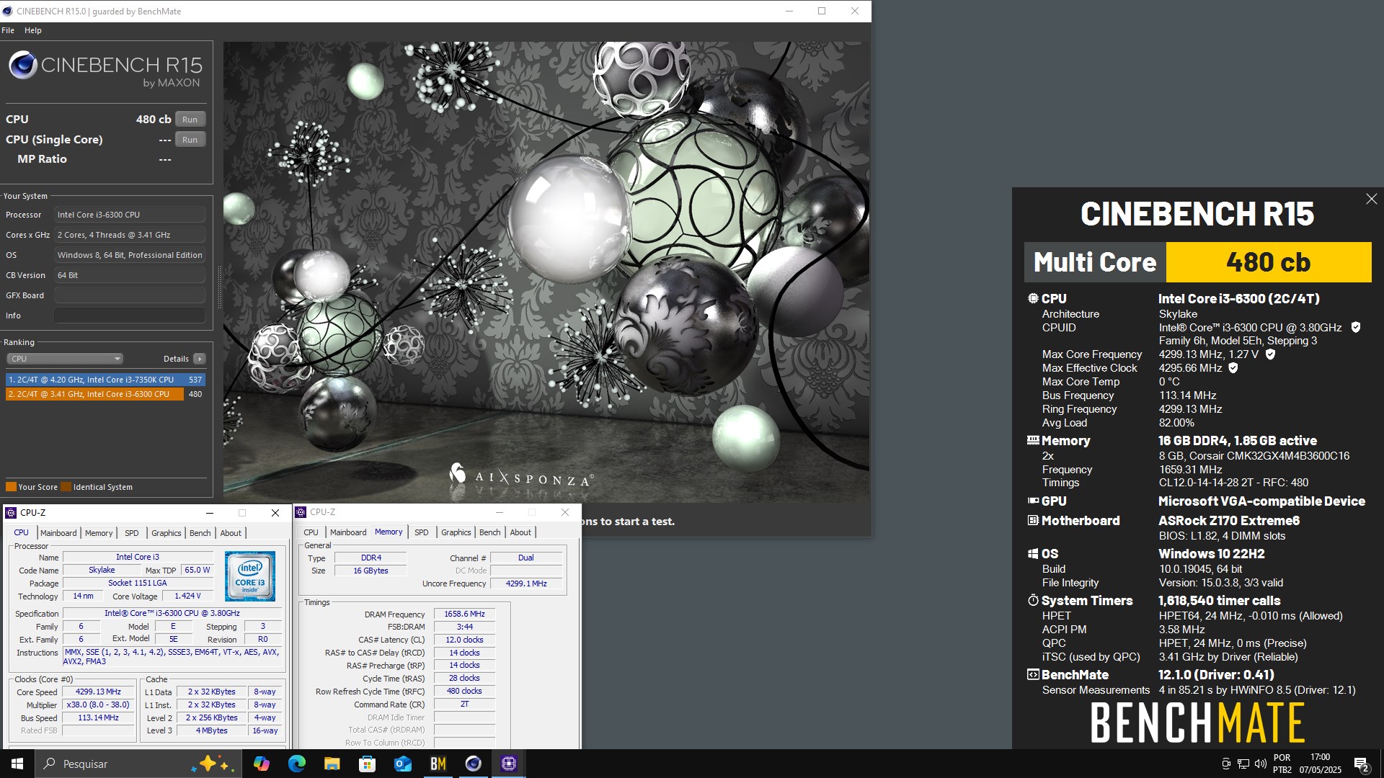
Task: Switch to CPU-Z taskbar icon
Action: 509,764
